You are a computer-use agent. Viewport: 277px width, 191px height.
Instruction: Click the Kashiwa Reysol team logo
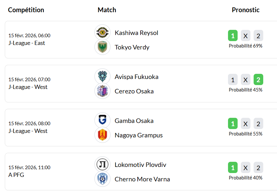pyautogui.click(x=102, y=32)
